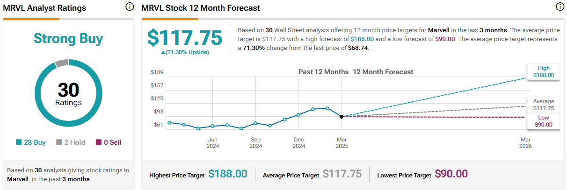Open info icon beside MRVL Analyst Ratings
The height and width of the screenshot is (190, 567).
click(x=130, y=7)
